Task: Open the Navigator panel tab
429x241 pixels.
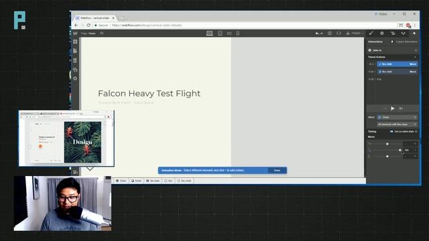Action: click(x=393, y=33)
